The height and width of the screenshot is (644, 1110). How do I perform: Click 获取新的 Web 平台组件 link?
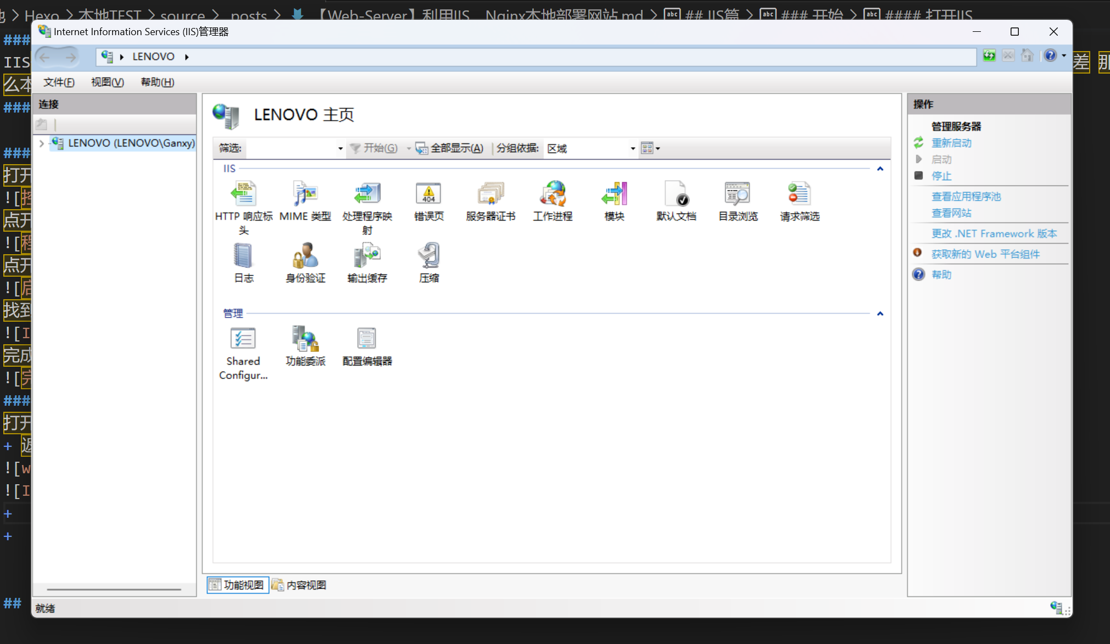(985, 254)
